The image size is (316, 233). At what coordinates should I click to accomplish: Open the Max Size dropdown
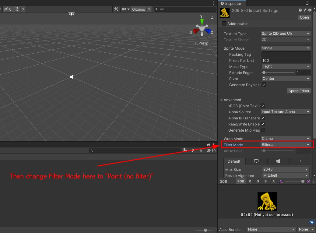pyautogui.click(x=286, y=169)
